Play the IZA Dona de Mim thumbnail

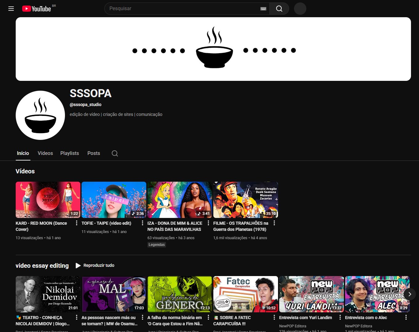pyautogui.click(x=179, y=200)
